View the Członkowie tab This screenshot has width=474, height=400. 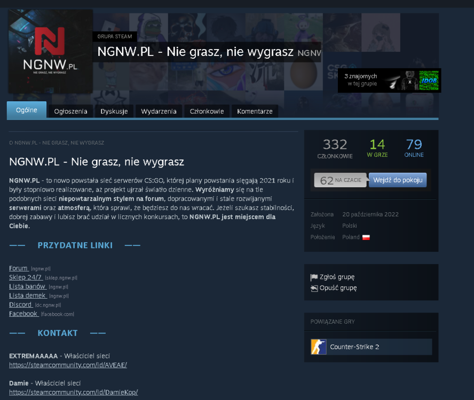point(207,111)
